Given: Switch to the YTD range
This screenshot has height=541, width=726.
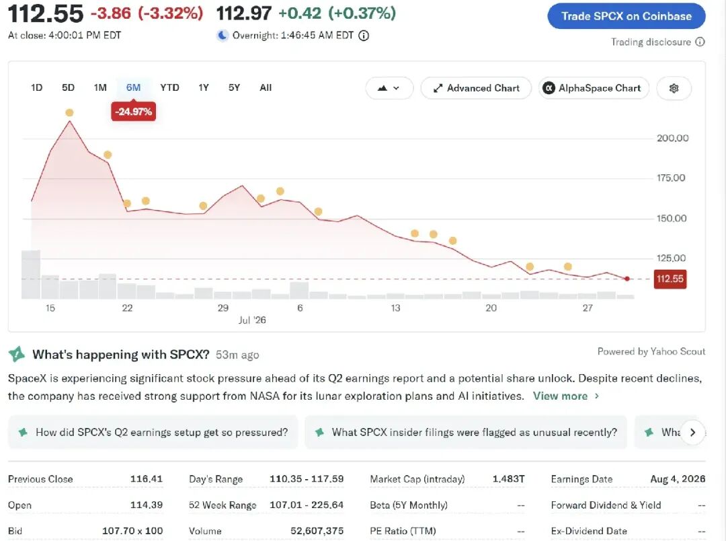Looking at the screenshot, I should [169, 87].
